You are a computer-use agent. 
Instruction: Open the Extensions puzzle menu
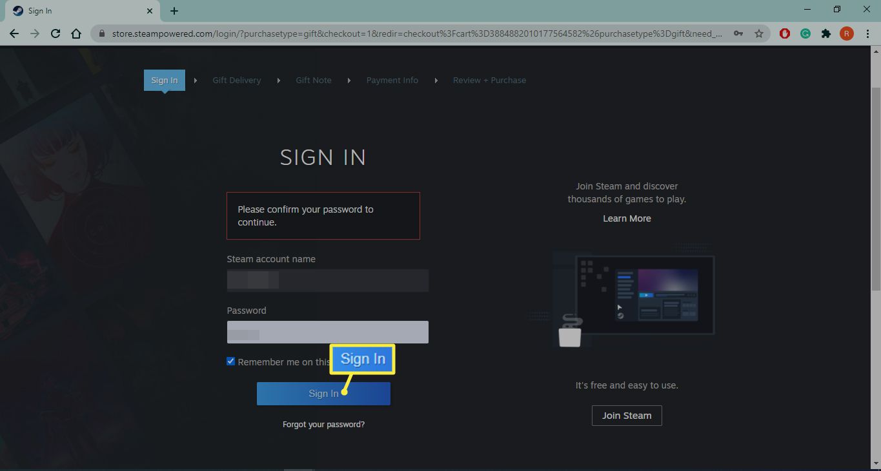point(826,34)
